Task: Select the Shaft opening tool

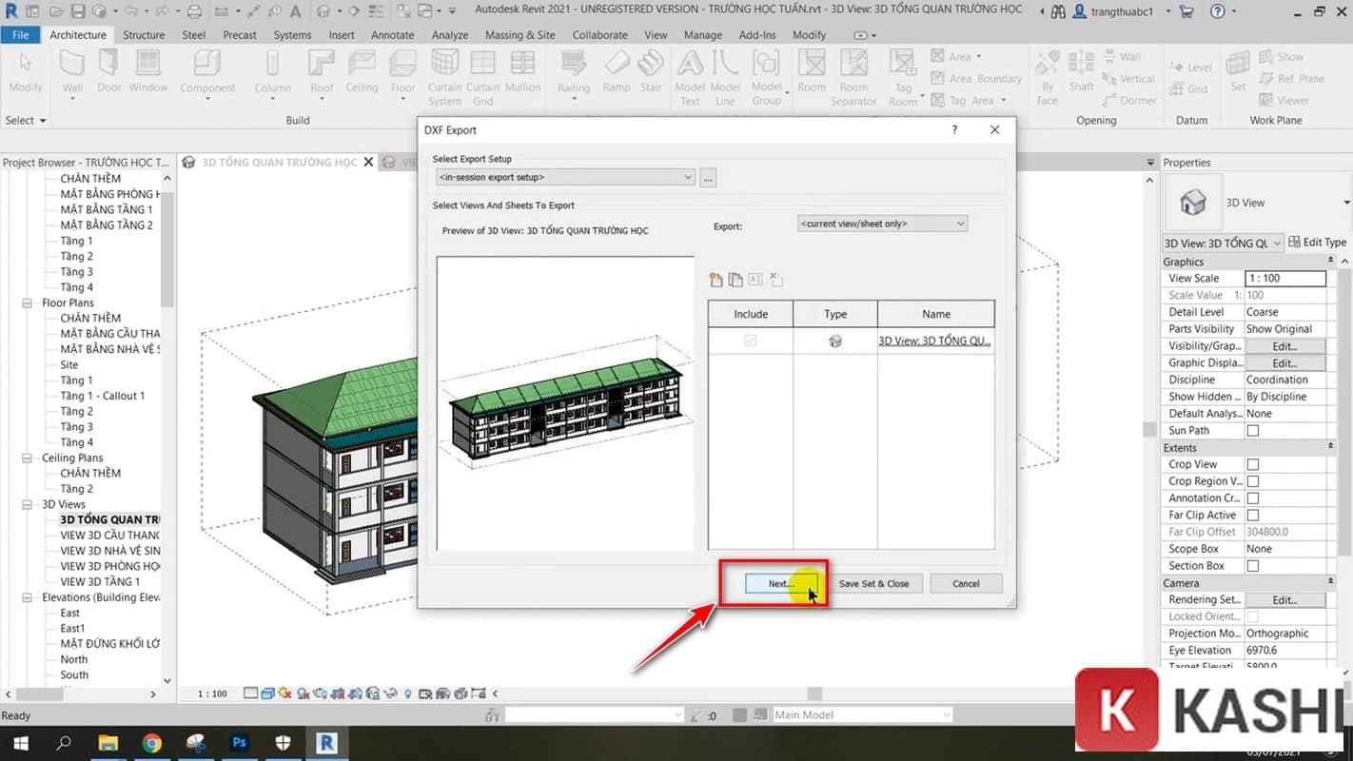Action: click(1082, 72)
